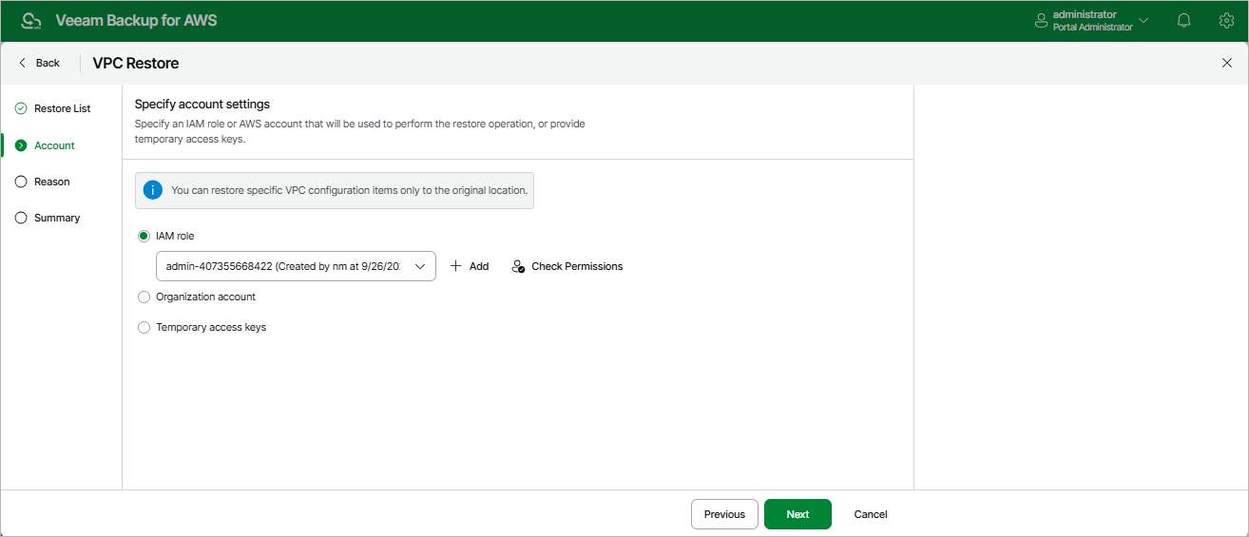1249x537 pixels.
Task: Open the Restore List step
Action: tap(62, 108)
